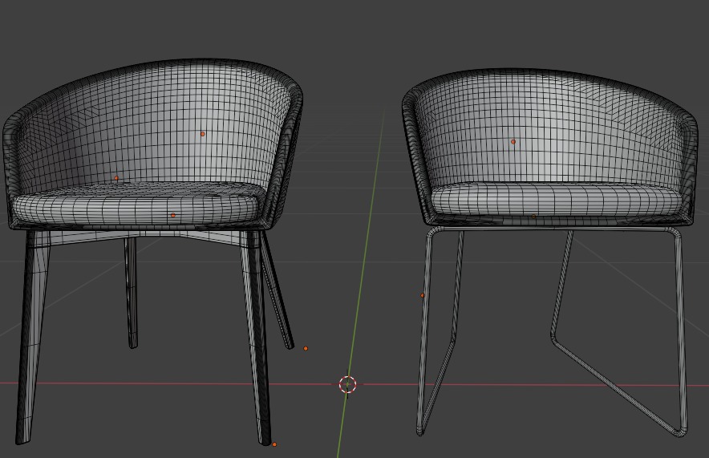Select the orange origin dot on right chair backrest
Image resolution: width=709 pixels, height=458 pixels.
(513, 141)
